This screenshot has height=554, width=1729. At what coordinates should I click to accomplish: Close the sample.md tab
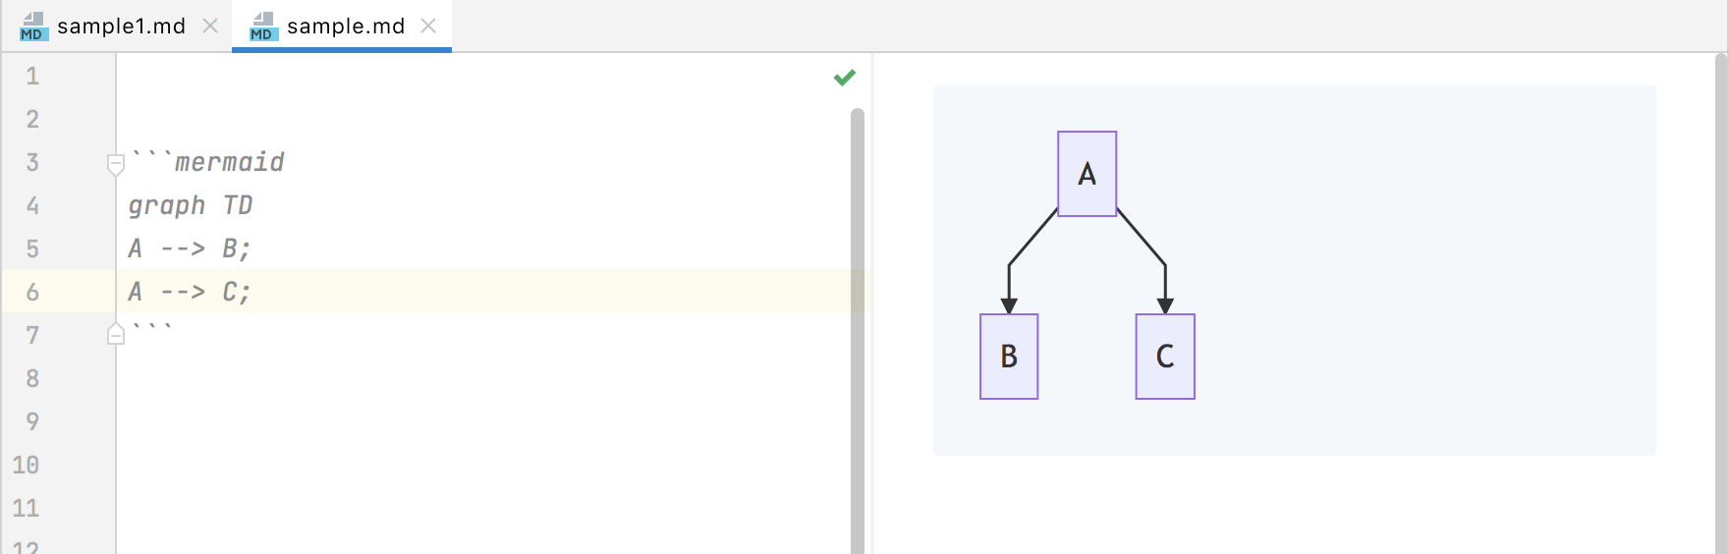click(428, 27)
